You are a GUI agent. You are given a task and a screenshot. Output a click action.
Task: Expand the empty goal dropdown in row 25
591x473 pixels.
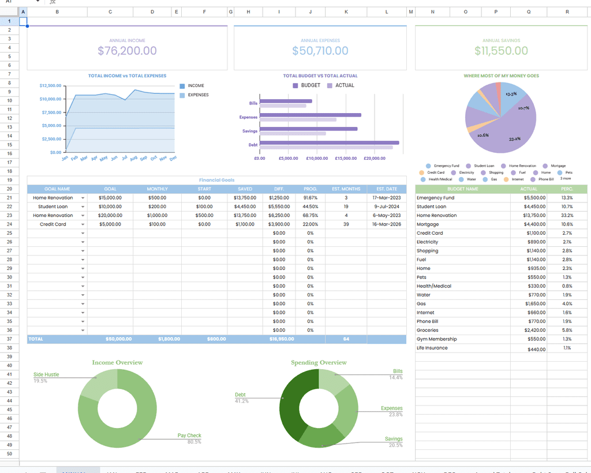(83, 233)
